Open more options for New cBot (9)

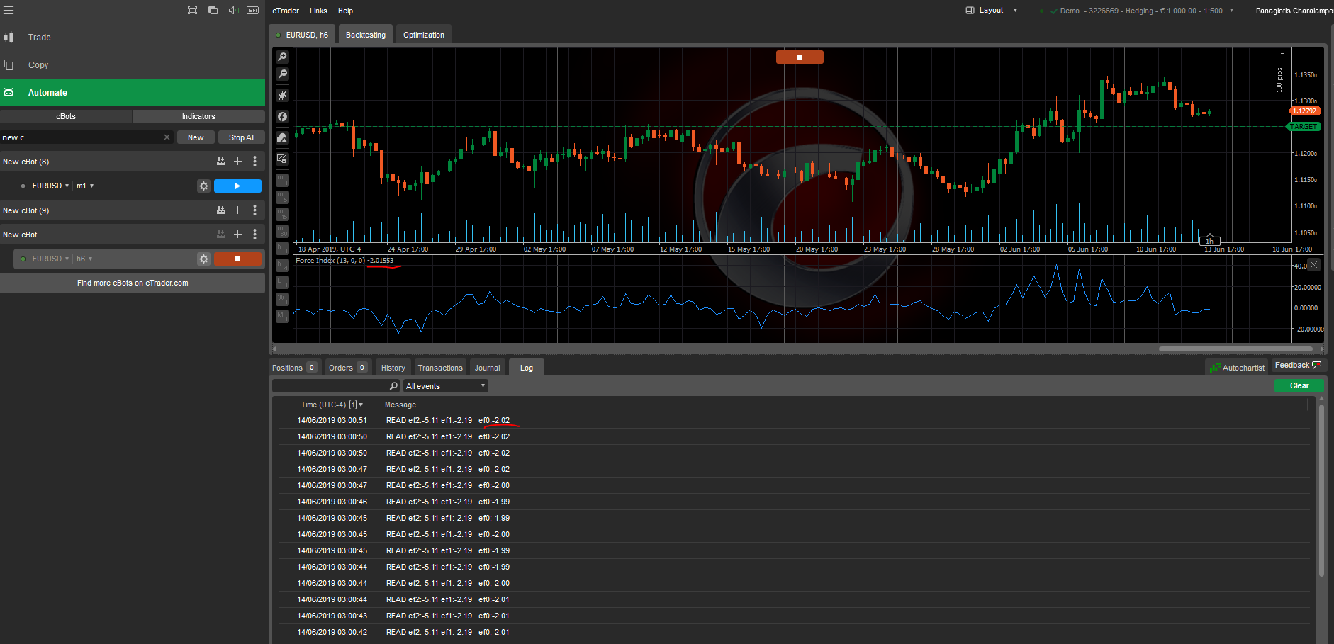[255, 210]
